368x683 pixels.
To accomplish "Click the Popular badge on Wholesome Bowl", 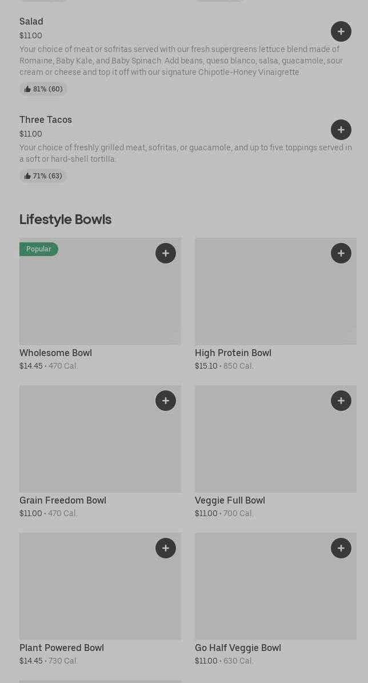I will [x=39, y=249].
